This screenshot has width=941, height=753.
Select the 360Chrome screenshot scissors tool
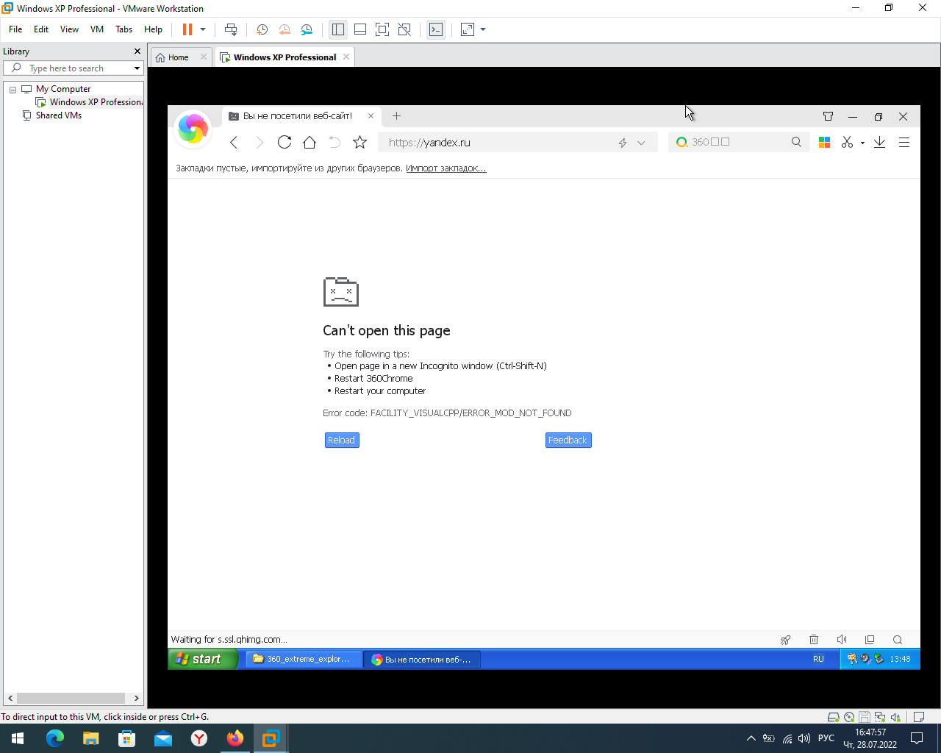tap(846, 142)
